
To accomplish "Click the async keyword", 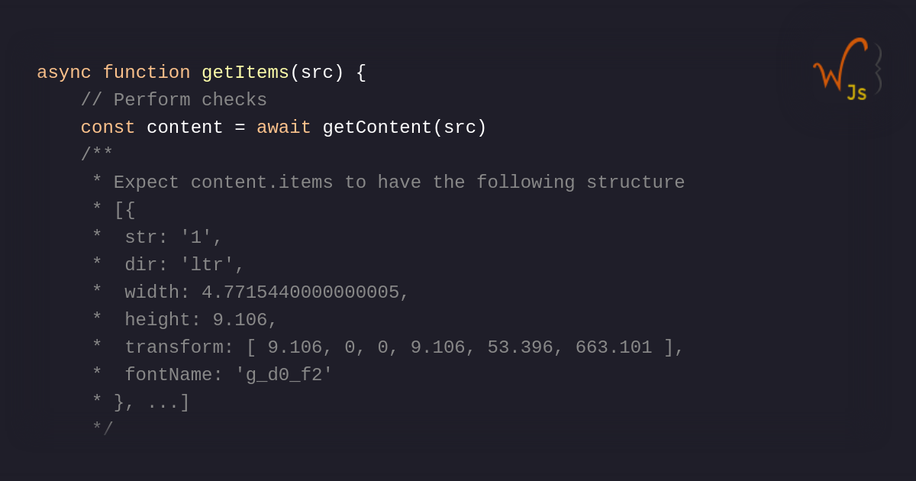I will [x=64, y=73].
